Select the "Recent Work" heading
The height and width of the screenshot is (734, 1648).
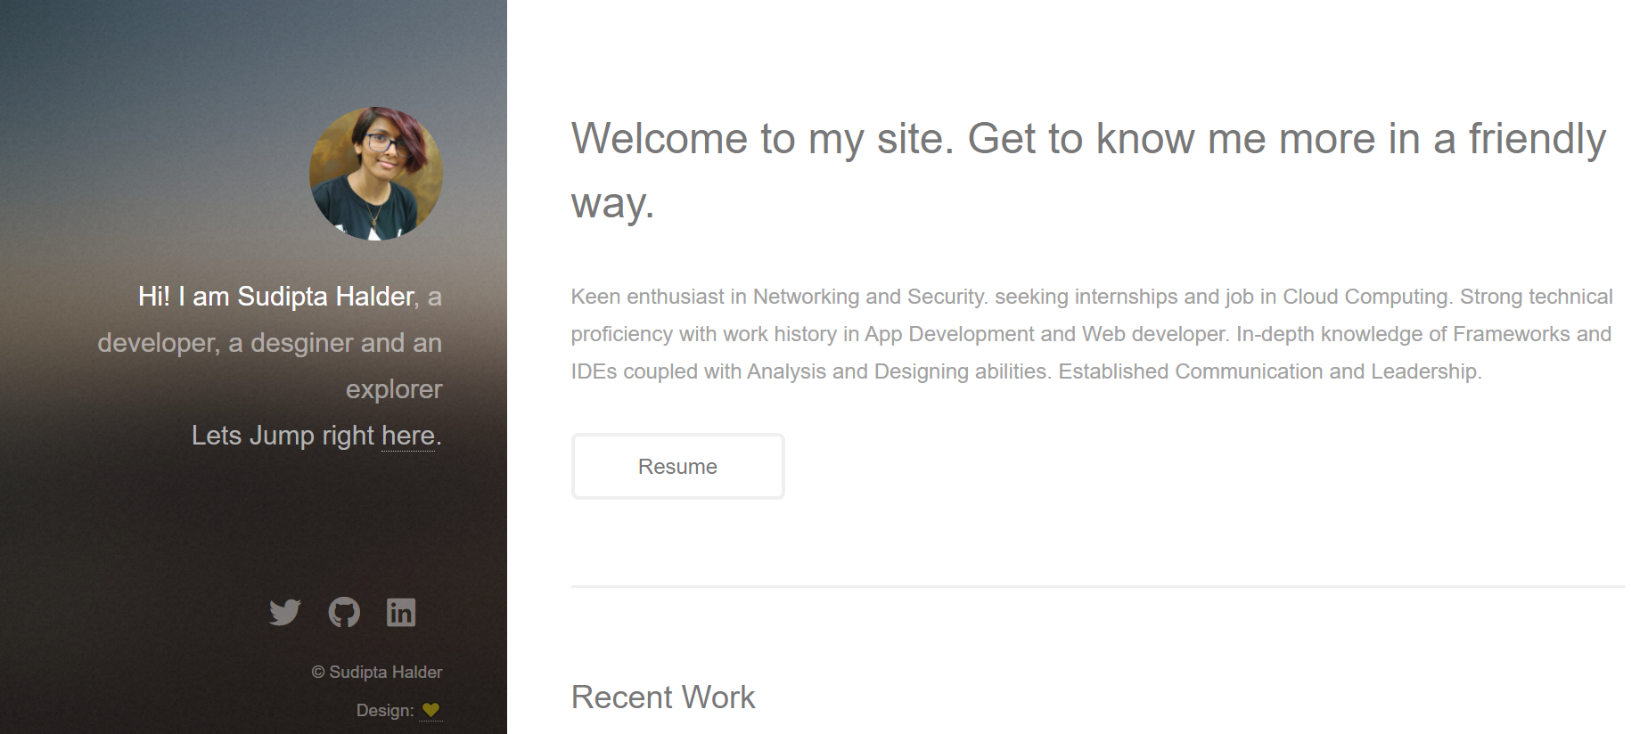pyautogui.click(x=662, y=697)
